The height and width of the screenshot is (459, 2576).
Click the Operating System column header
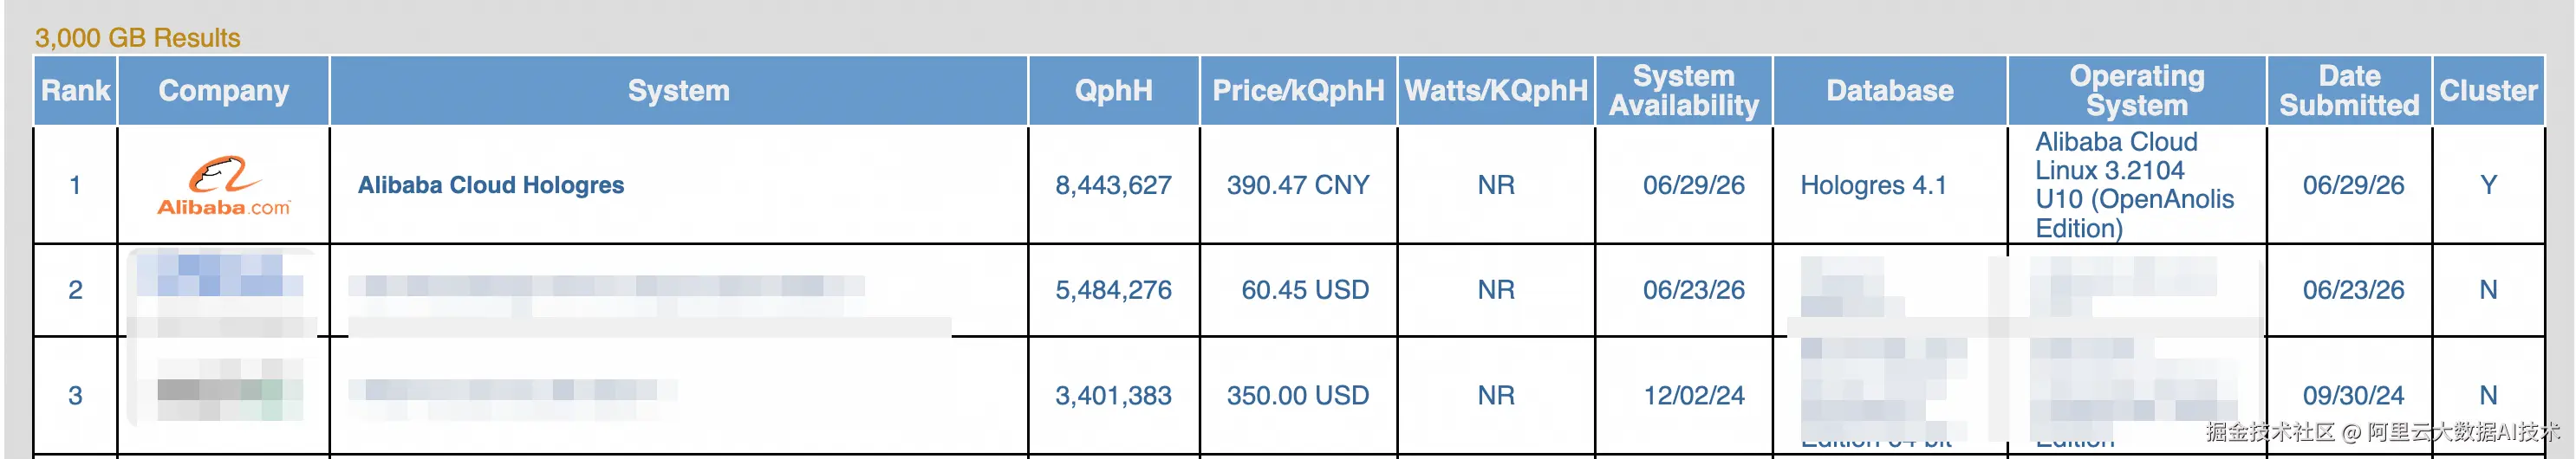(x=2137, y=90)
